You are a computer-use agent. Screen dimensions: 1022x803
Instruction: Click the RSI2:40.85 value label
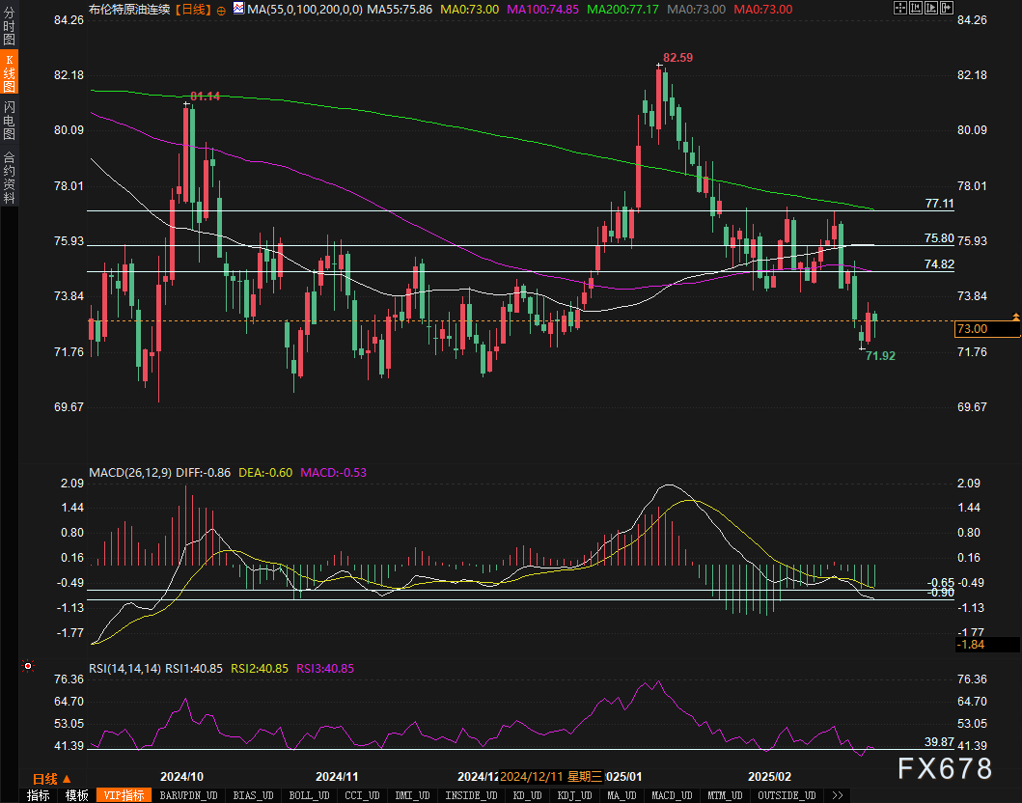[260, 669]
